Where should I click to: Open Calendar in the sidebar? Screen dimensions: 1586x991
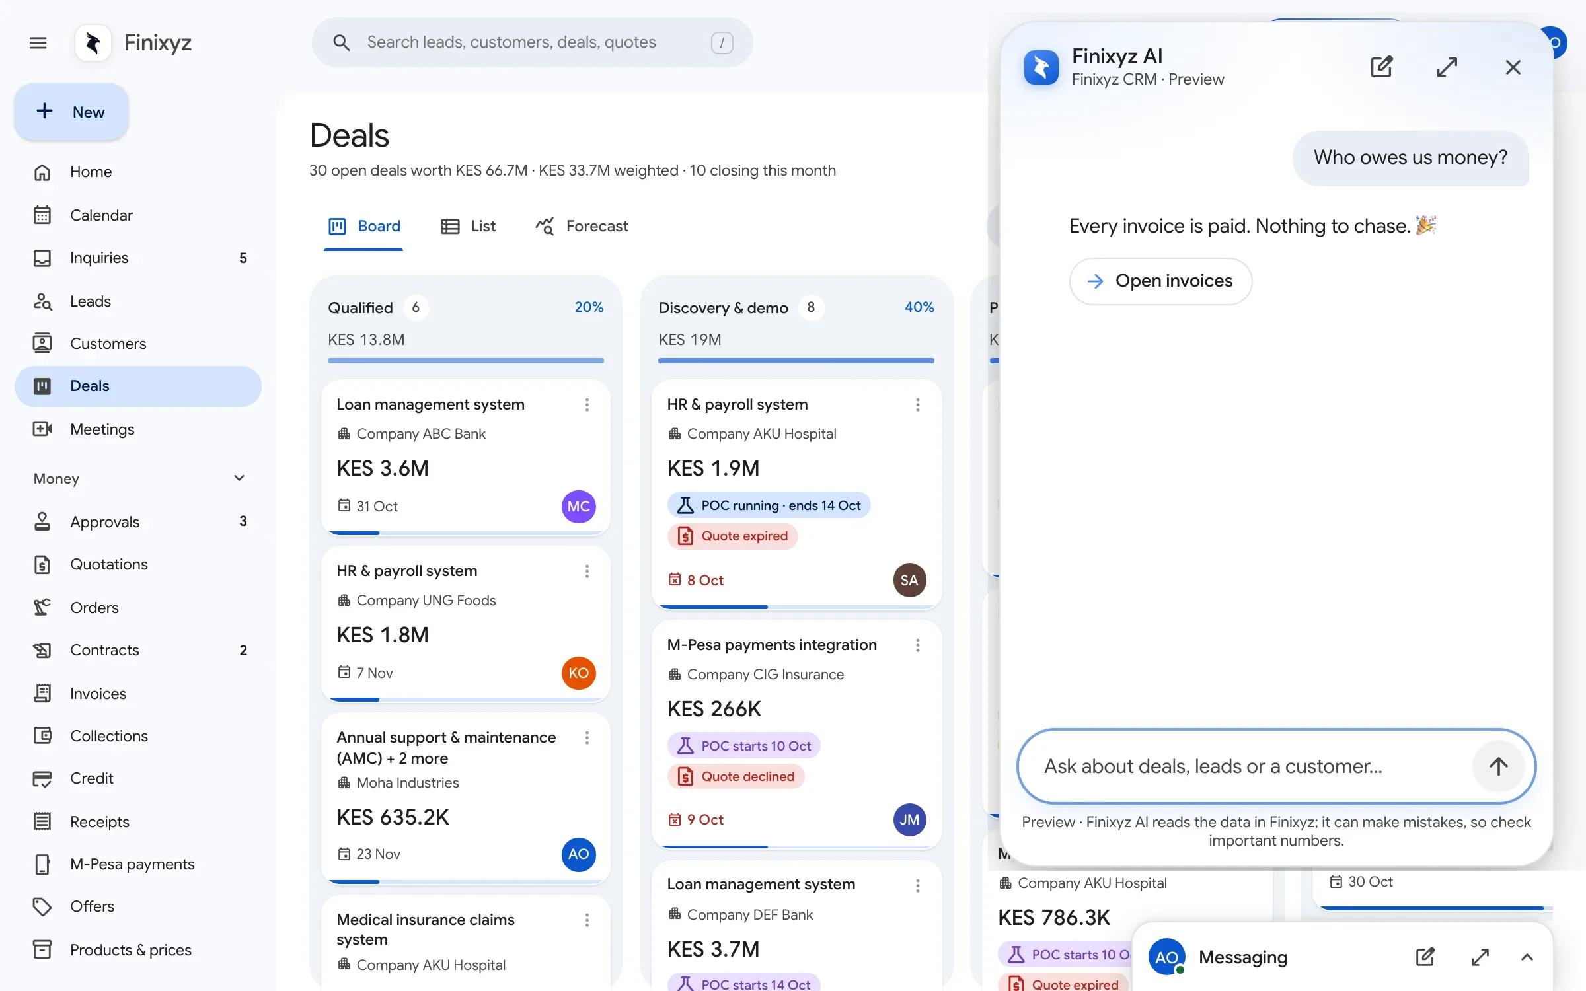pyautogui.click(x=137, y=215)
